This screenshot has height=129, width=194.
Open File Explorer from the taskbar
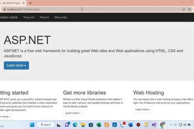click(83, 125)
